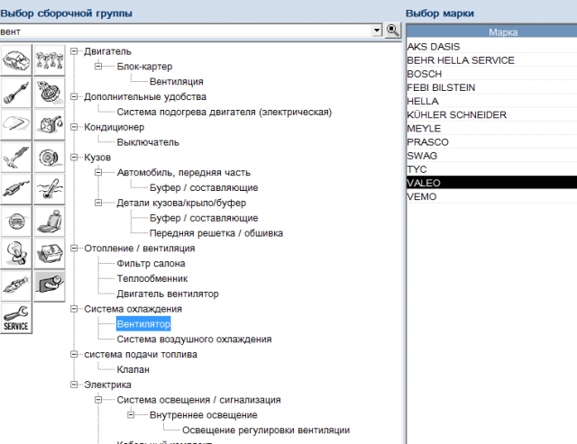Select the 'Двигатель вентилятор' item
Image resolution: width=577 pixels, height=444 pixels.
[168, 294]
